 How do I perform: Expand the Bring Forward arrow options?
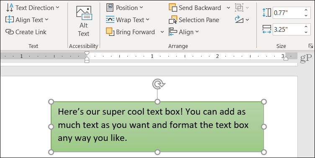coord(162,32)
